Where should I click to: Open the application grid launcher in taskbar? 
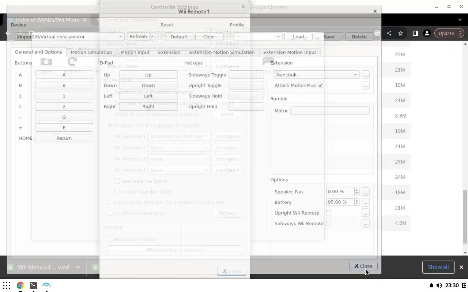coord(7,285)
